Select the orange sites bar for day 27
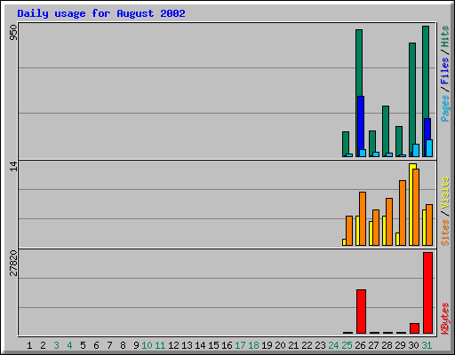The height and width of the screenshot is (355, 455). (376, 227)
